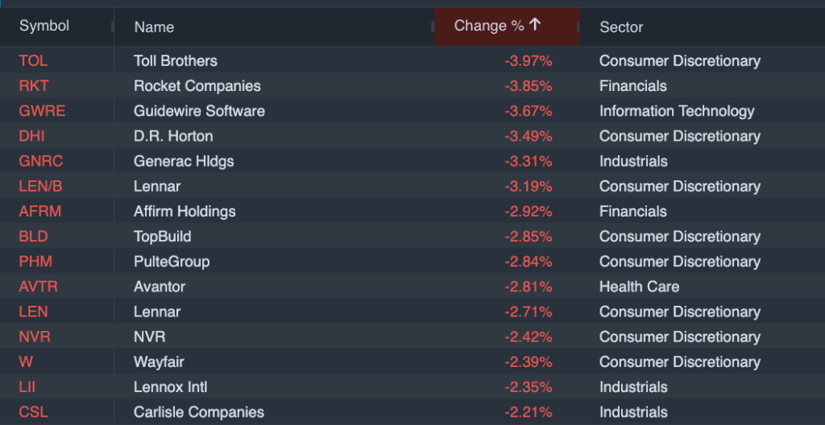Viewport: 825px width, 425px height.
Task: Click the highlighted Change % column header
Action: pyautogui.click(x=490, y=27)
